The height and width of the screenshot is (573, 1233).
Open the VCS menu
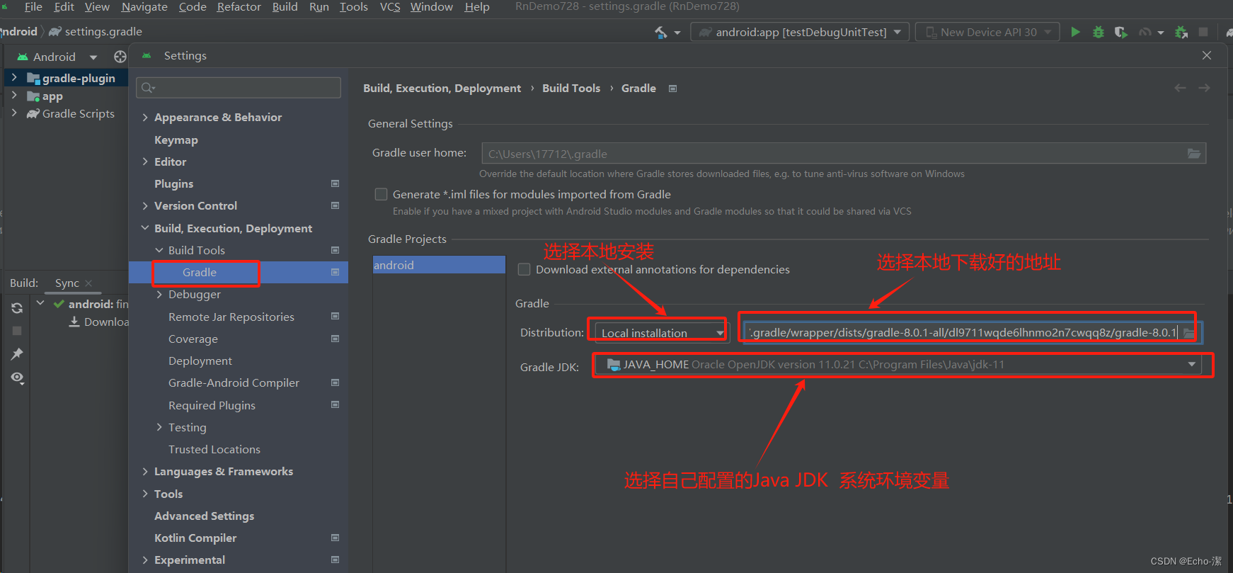[x=390, y=7]
